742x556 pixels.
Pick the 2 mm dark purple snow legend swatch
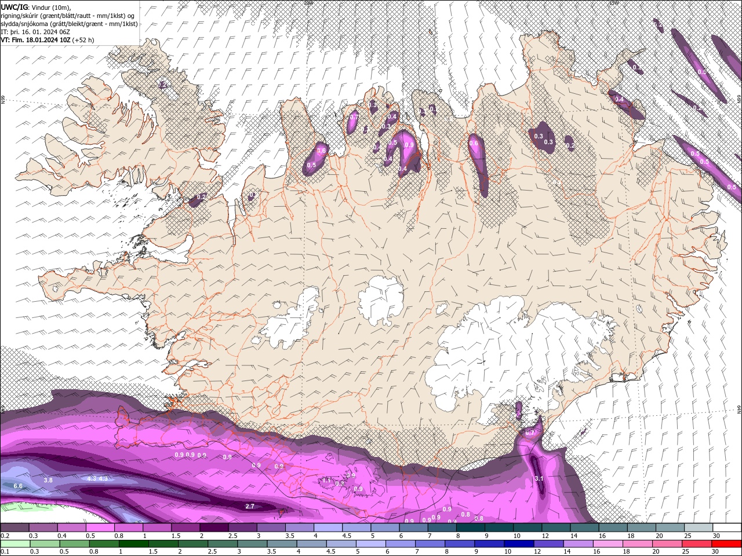(x=213, y=528)
